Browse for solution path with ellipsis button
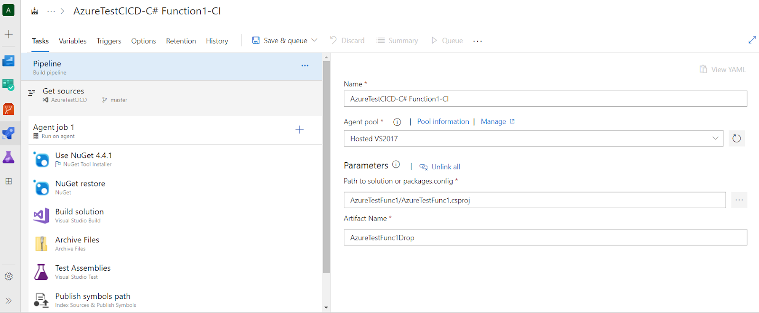The image size is (759, 313). pyautogui.click(x=739, y=200)
